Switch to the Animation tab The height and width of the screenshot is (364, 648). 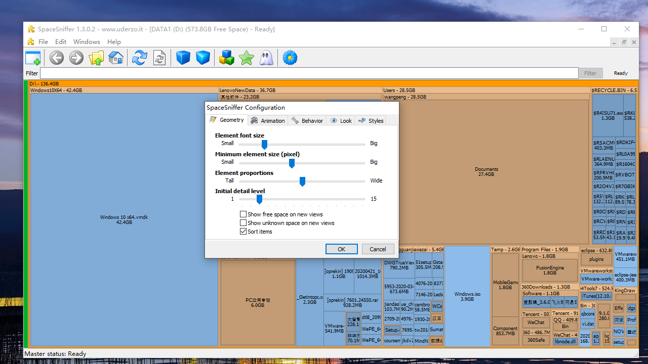point(268,120)
